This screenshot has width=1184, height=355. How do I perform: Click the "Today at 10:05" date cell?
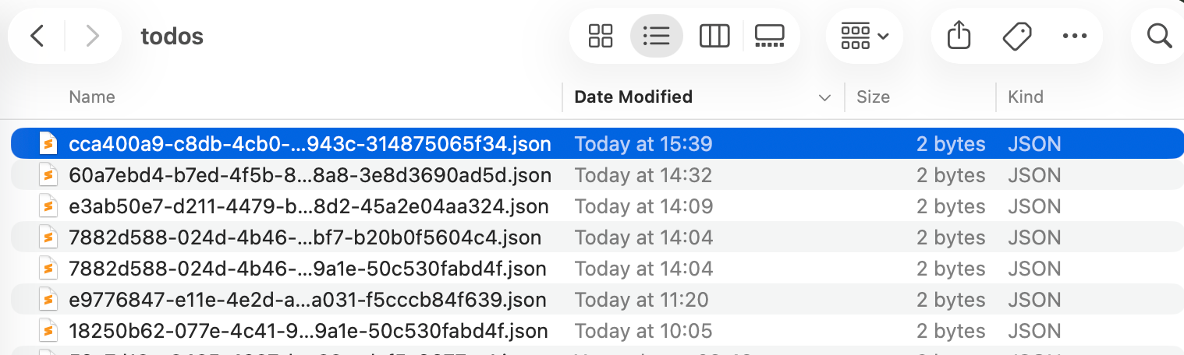tap(643, 331)
